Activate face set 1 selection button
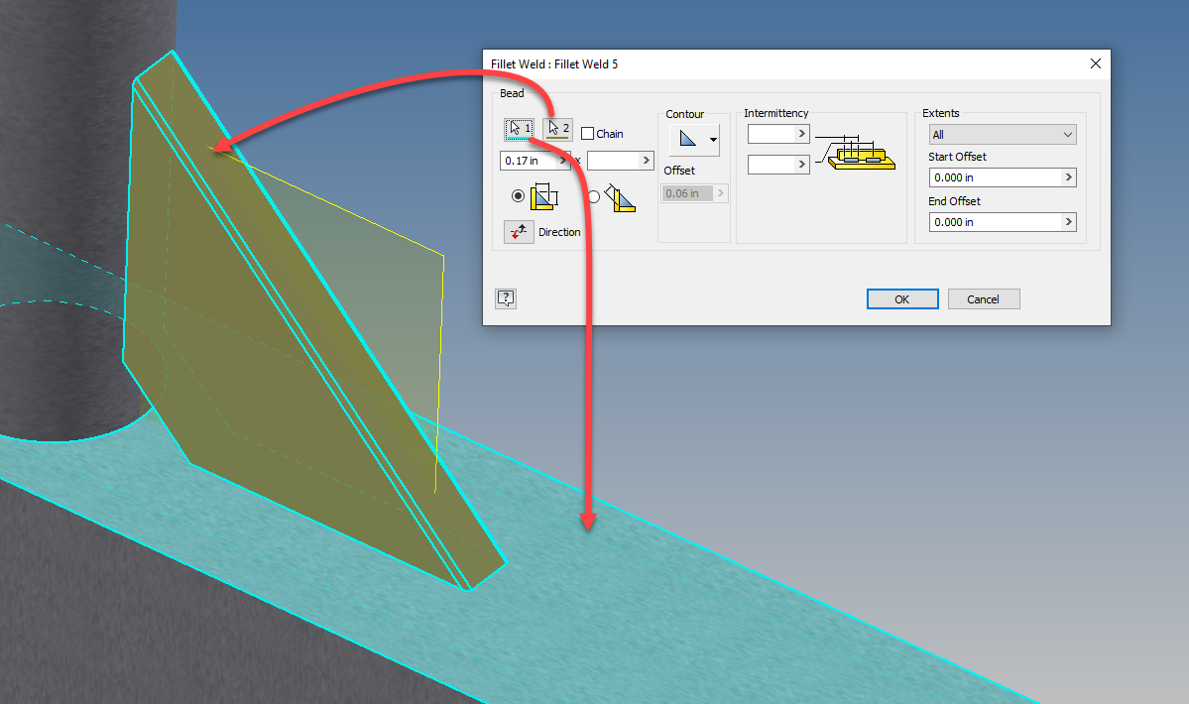Viewport: 1189px width, 704px height. pos(519,129)
